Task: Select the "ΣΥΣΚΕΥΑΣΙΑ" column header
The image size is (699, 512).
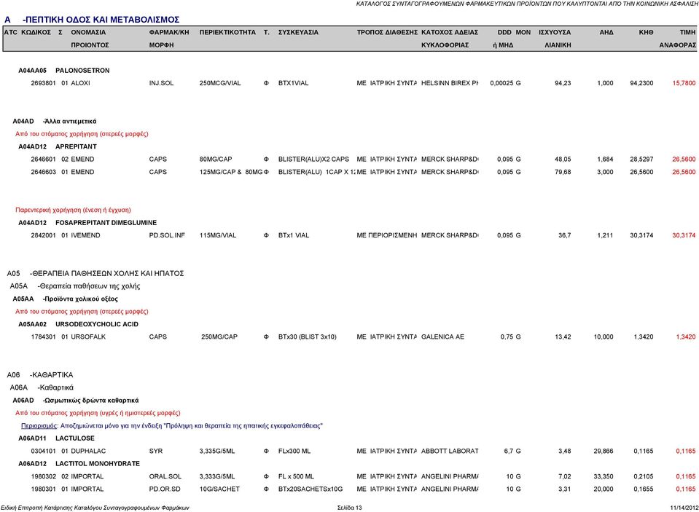Action: [298, 32]
